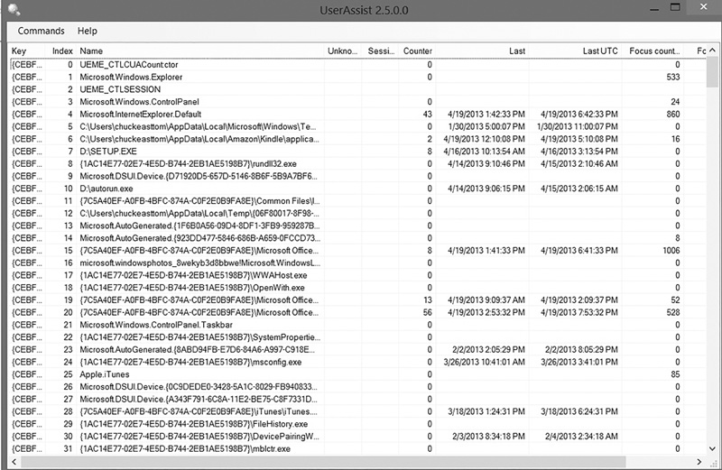Click the Focus count column header
This screenshot has height=470, width=722.
click(x=654, y=51)
